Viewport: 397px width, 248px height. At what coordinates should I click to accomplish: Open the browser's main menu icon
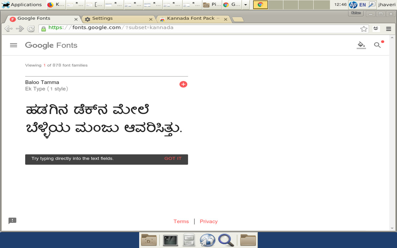(388, 29)
